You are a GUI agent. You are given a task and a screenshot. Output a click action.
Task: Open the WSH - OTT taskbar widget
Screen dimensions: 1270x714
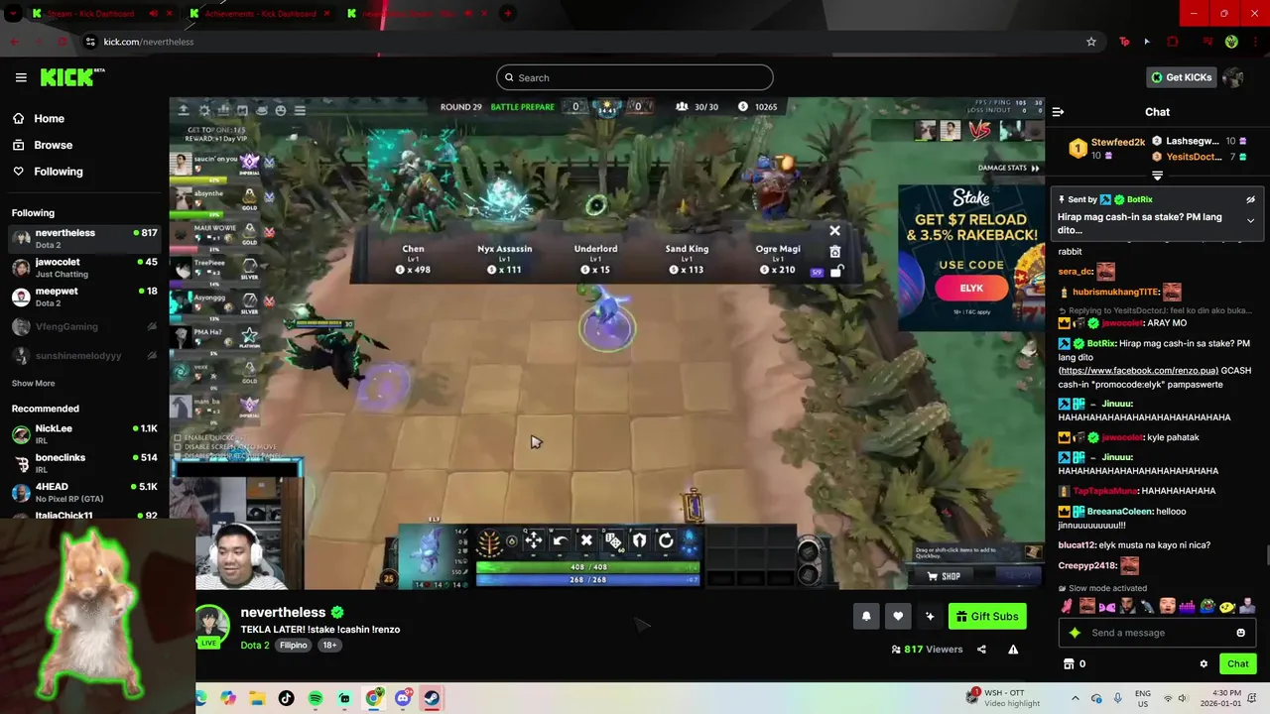pyautogui.click(x=1004, y=698)
